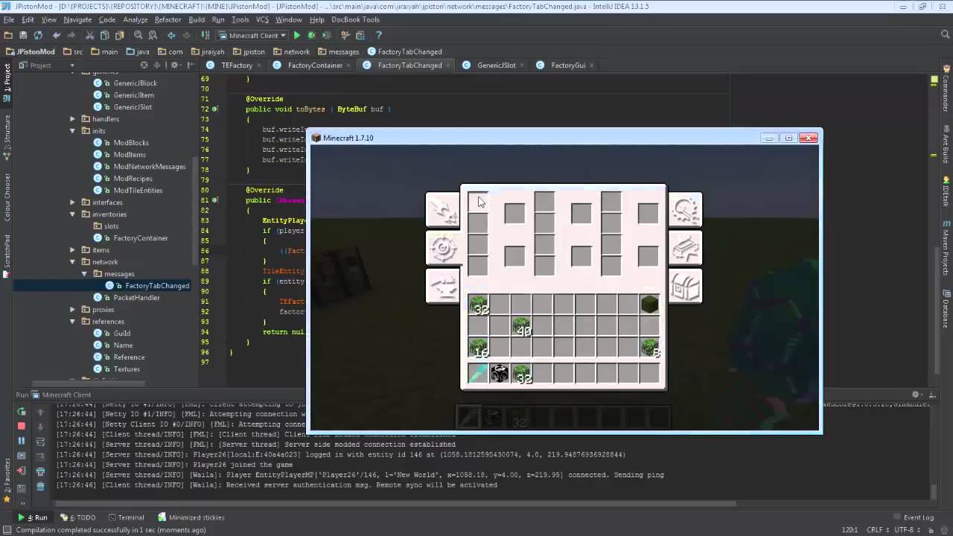Open the Event Log

pos(914,517)
